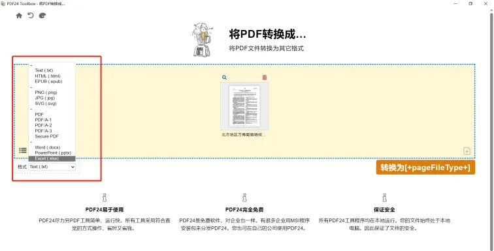494x251 pixels.
Task: Select Secure PDF option
Action: [46, 136]
